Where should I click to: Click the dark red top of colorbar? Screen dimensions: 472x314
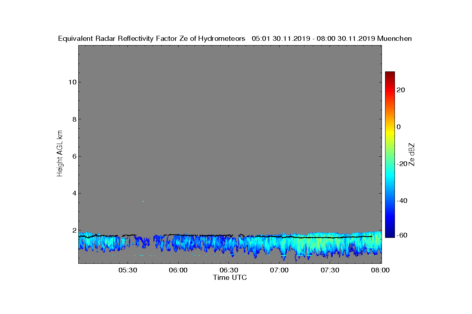coord(390,74)
